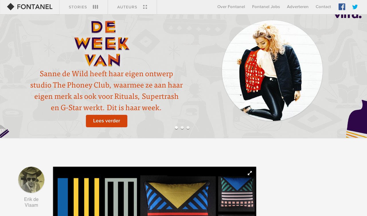This screenshot has height=216, width=367.
Task: Click the De Week Van title graphic
Action: (x=102, y=44)
